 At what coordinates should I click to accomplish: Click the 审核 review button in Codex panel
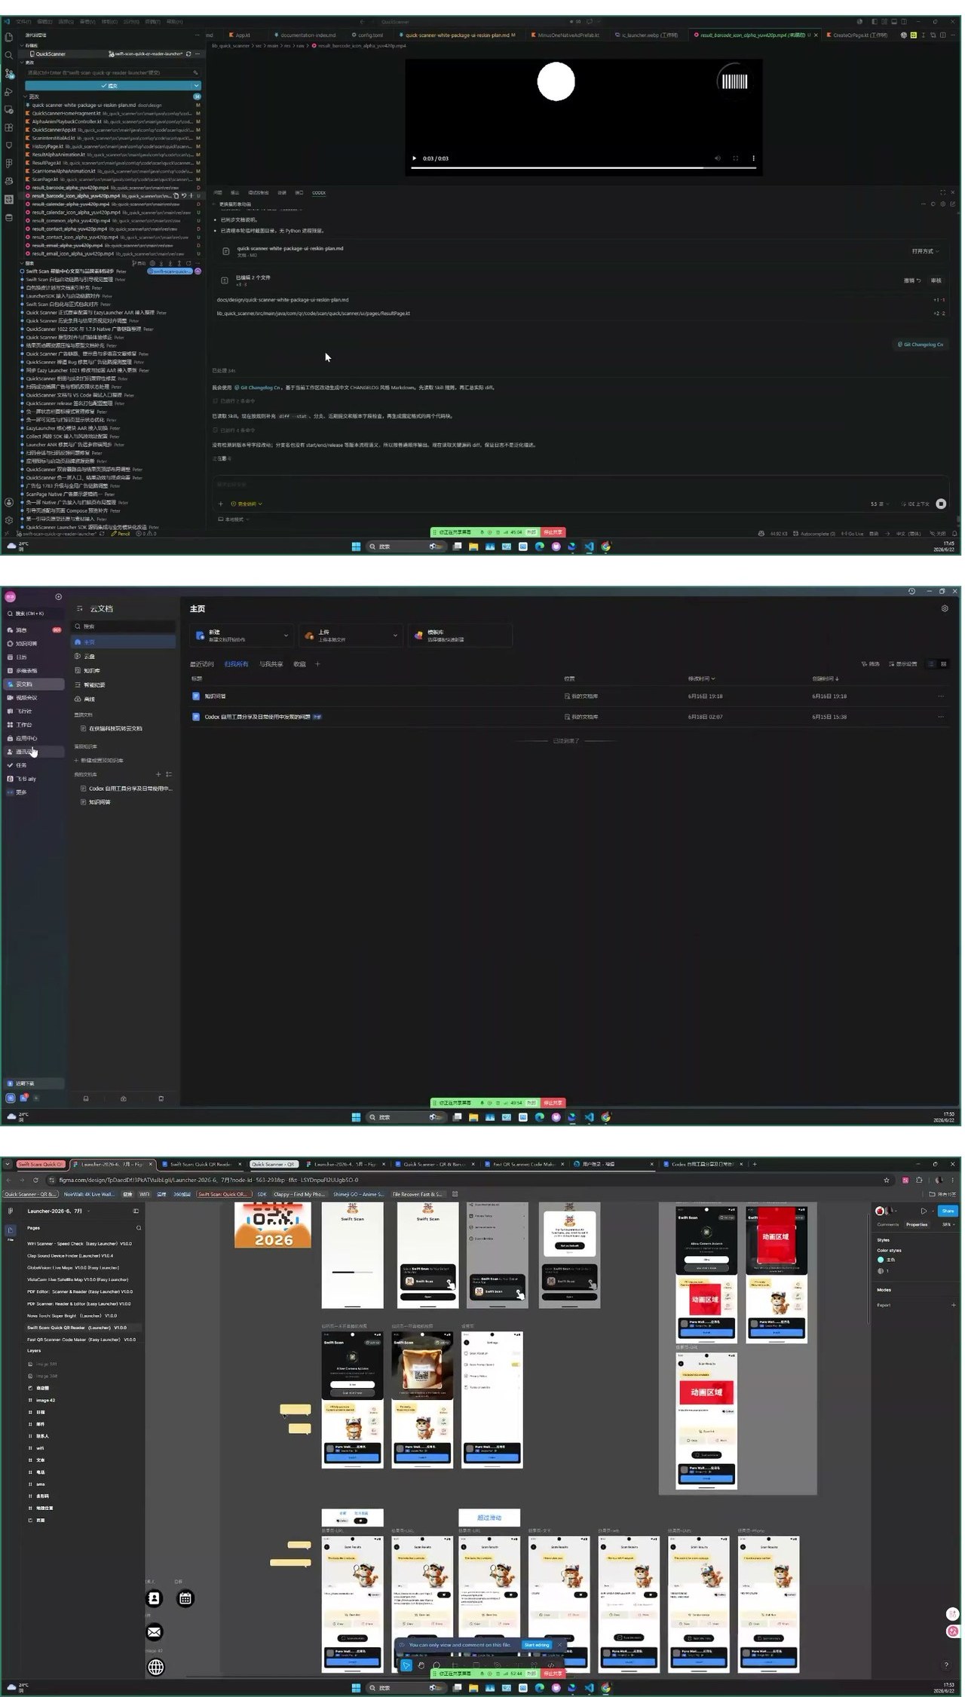tap(936, 280)
